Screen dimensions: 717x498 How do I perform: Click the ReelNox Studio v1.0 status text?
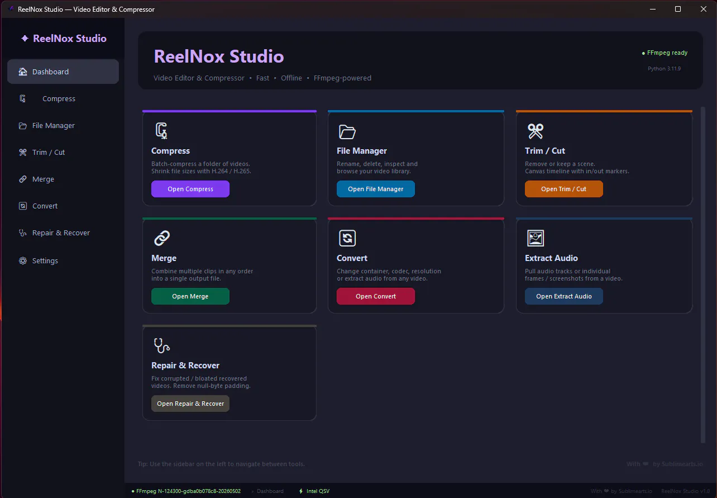685,491
